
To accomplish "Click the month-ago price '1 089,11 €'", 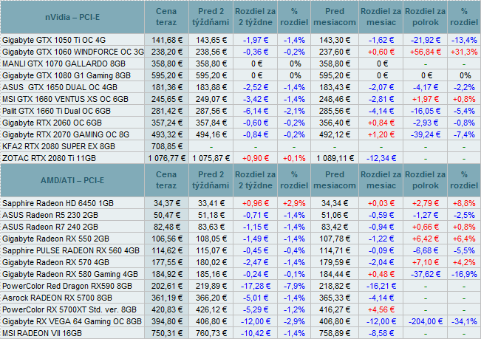I will 335,159.
